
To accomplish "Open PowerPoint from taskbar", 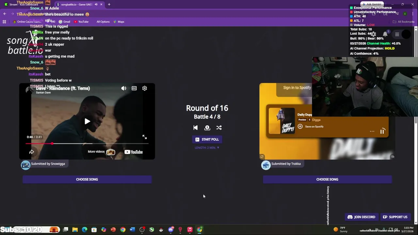I will (x=113, y=230).
